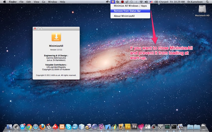Open the View menu
The width and height of the screenshot is (212, 132).
[x=36, y=2]
